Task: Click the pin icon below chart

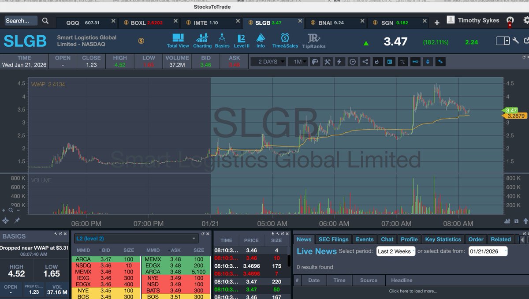Action: point(17,221)
